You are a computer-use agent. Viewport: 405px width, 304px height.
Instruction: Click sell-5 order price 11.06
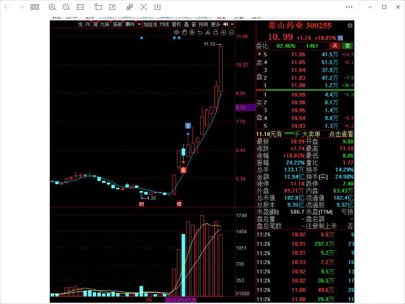(x=298, y=54)
